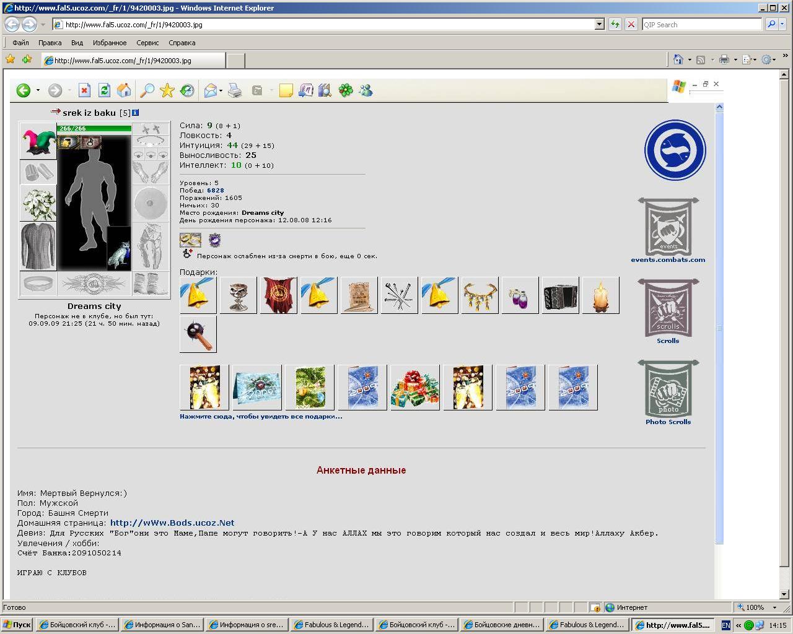Click the green Refresh page icon
Image resolution: width=793 pixels, height=634 pixels.
[104, 90]
